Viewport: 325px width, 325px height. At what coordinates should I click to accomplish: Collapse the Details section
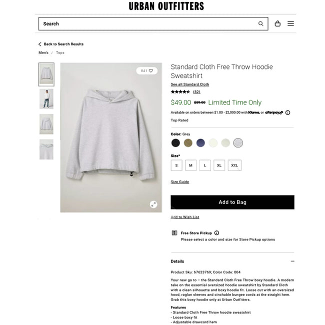point(292,261)
